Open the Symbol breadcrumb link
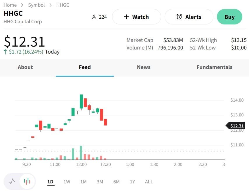The image size is (249, 193). pos(36,5)
